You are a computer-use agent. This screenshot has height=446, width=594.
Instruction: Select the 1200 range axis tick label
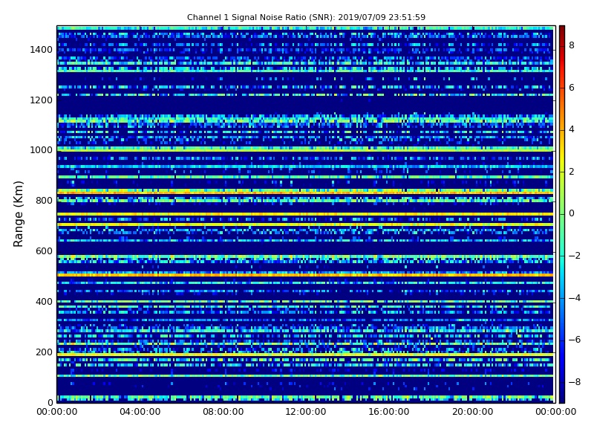(x=41, y=100)
